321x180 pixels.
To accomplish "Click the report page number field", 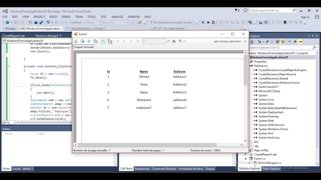I will [x=154, y=41].
